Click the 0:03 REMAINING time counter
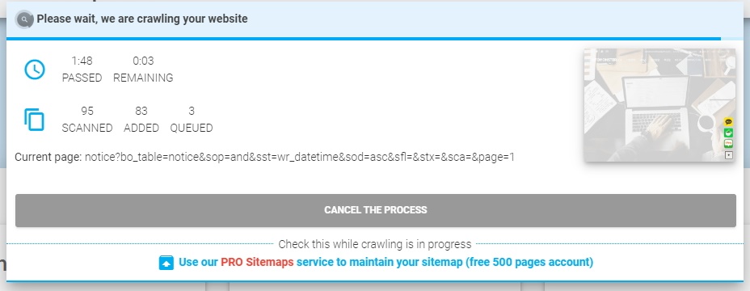Image resolution: width=750 pixels, height=291 pixels. pyautogui.click(x=143, y=69)
